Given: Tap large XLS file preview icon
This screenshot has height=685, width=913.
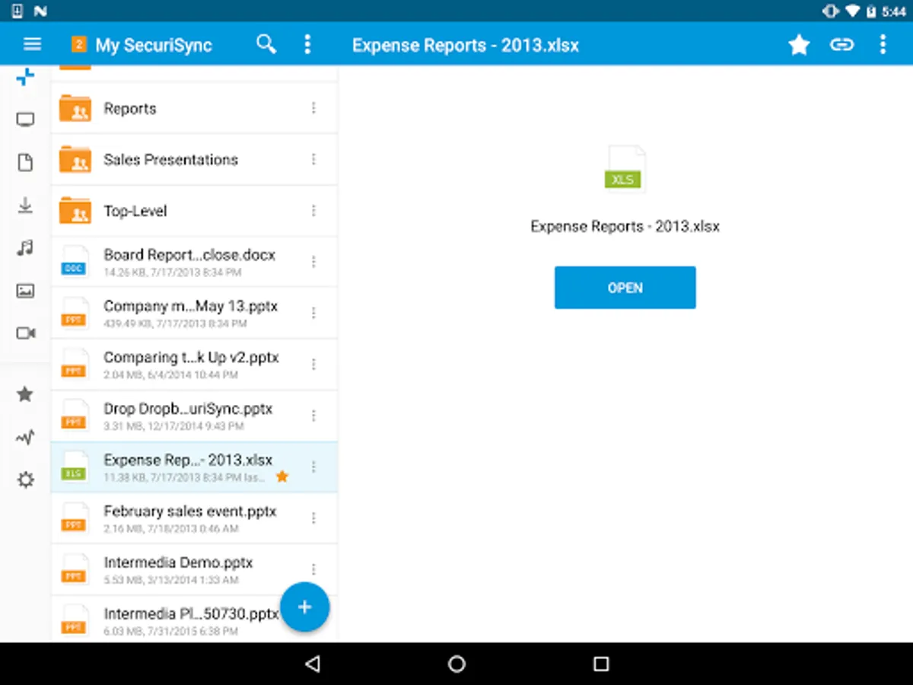Looking at the screenshot, I should coord(625,169).
